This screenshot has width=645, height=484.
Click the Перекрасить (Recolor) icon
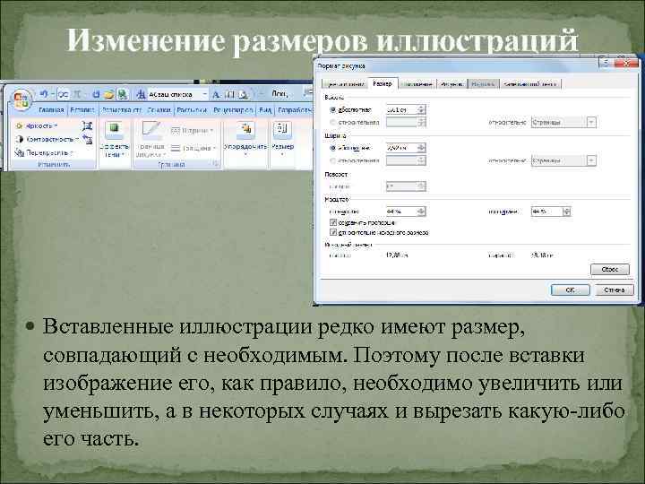20,153
